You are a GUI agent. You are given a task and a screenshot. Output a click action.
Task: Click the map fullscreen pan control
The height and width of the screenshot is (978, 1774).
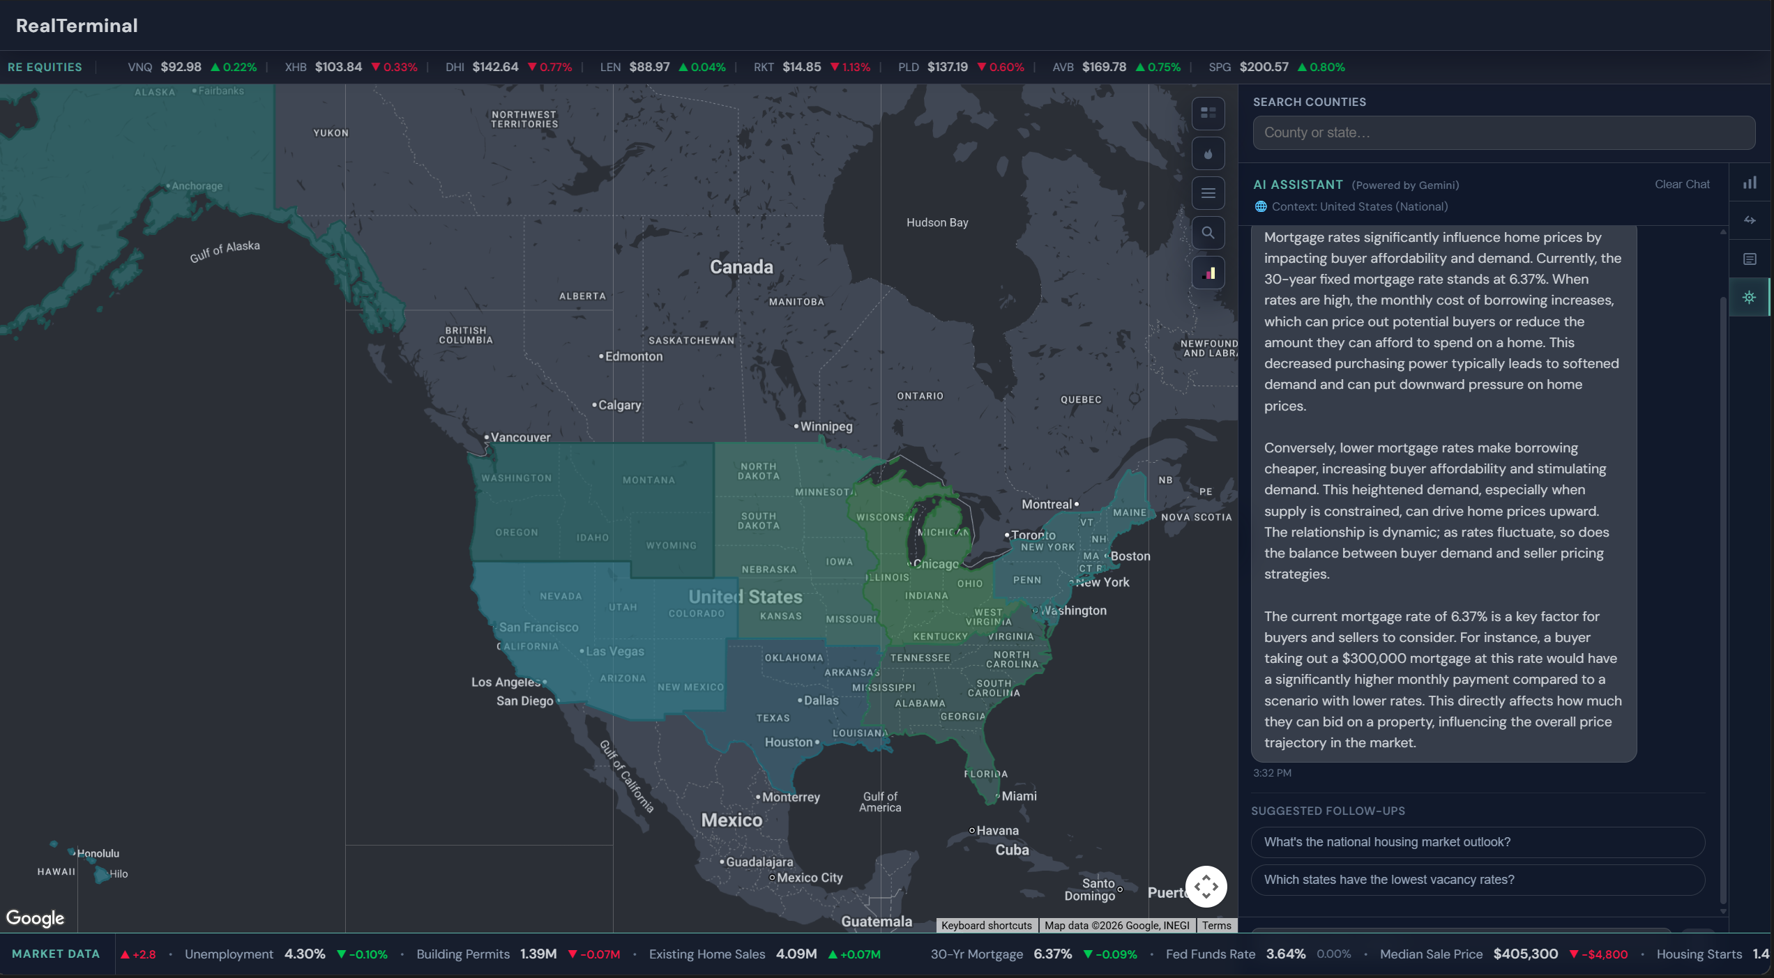pos(1206,887)
